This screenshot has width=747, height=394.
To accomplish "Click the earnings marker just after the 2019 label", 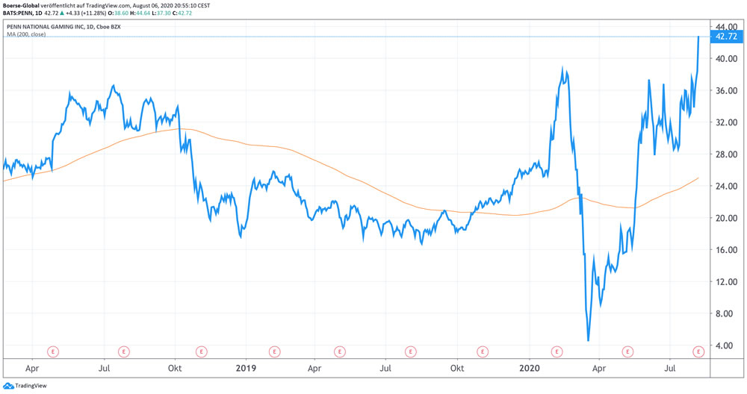I will 274,352.
